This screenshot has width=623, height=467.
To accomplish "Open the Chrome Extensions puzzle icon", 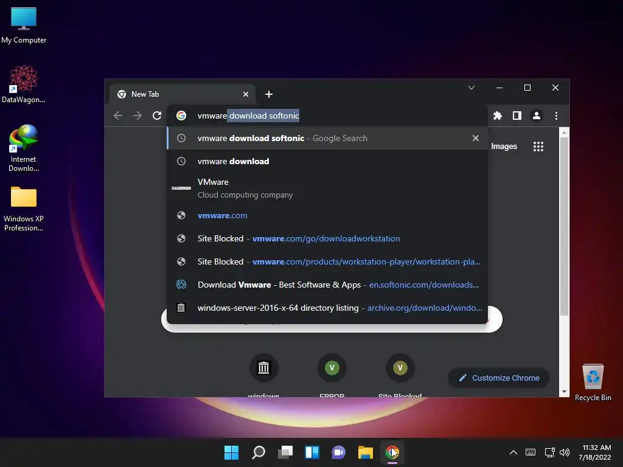I will tap(498, 116).
